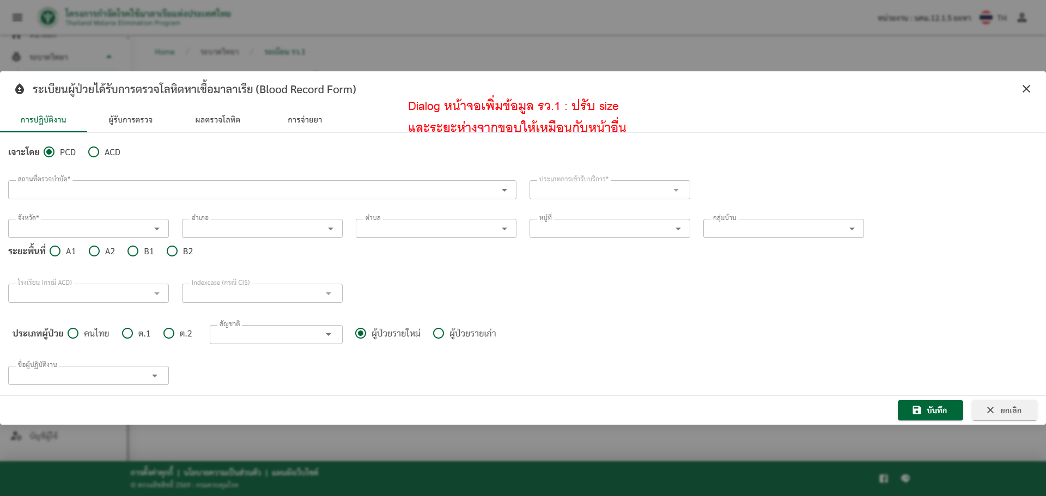
Task: Expand the ประเภทการเข้ารับบริการ dropdown
Action: 609,190
